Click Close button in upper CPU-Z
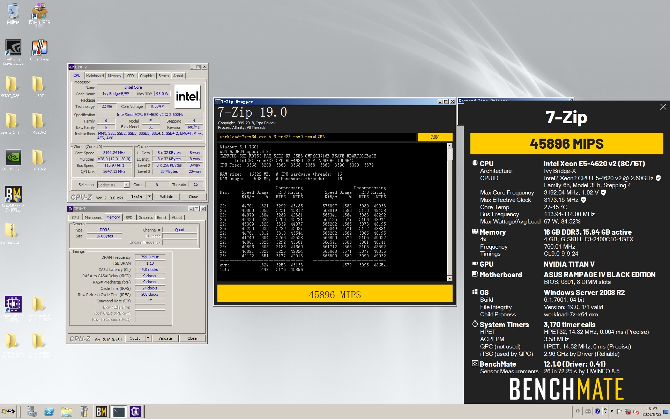The image size is (670, 419). point(193,197)
